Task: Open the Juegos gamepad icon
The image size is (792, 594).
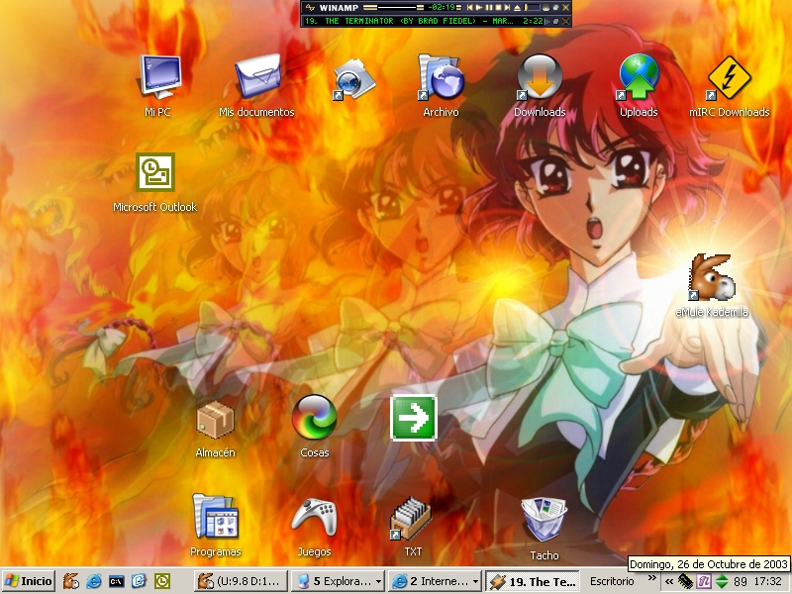Action: 314,518
